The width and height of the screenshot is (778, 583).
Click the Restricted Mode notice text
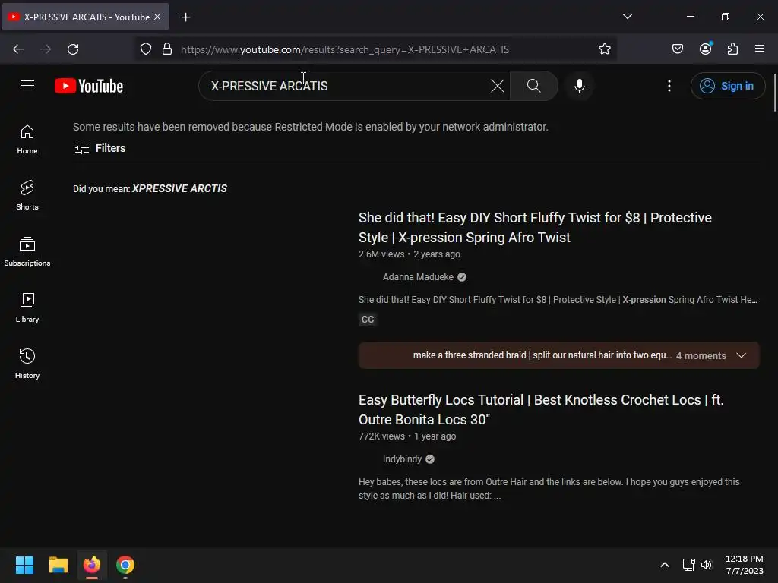[311, 127]
